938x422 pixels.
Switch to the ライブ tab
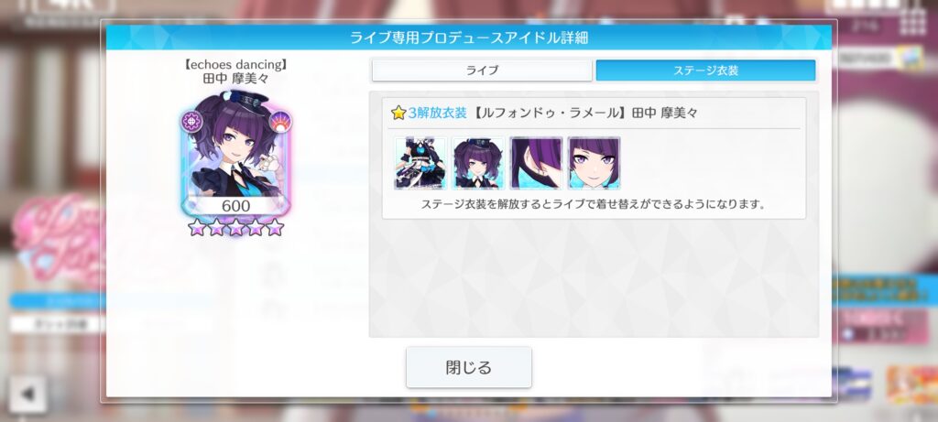point(482,70)
